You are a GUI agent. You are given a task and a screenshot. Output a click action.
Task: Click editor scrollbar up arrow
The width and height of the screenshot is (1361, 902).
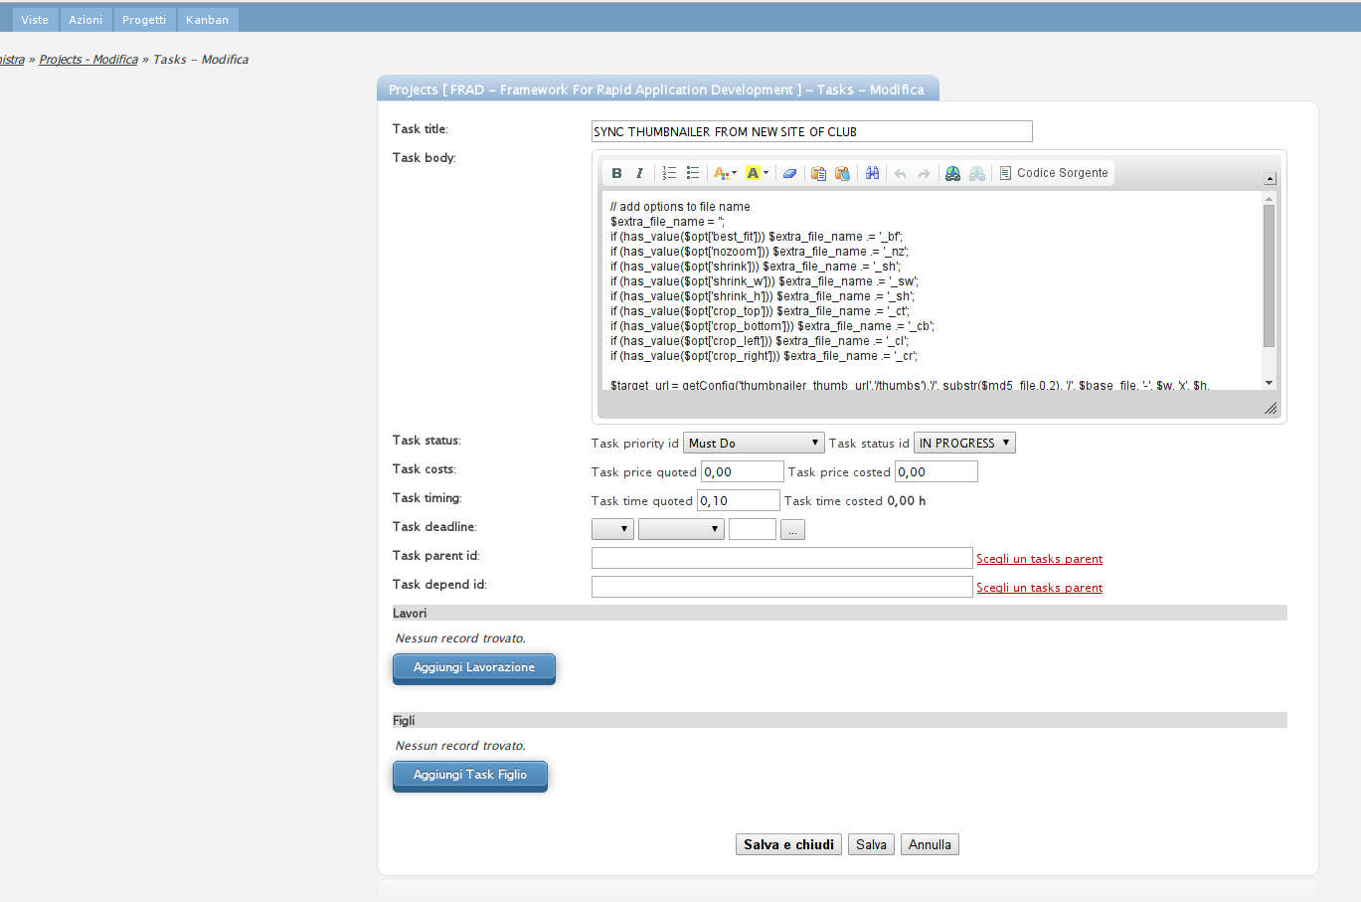pos(1269,199)
